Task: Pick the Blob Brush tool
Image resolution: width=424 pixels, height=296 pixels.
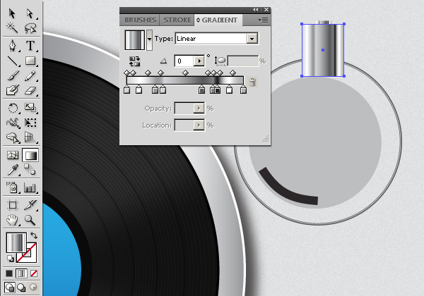Action: (13, 90)
